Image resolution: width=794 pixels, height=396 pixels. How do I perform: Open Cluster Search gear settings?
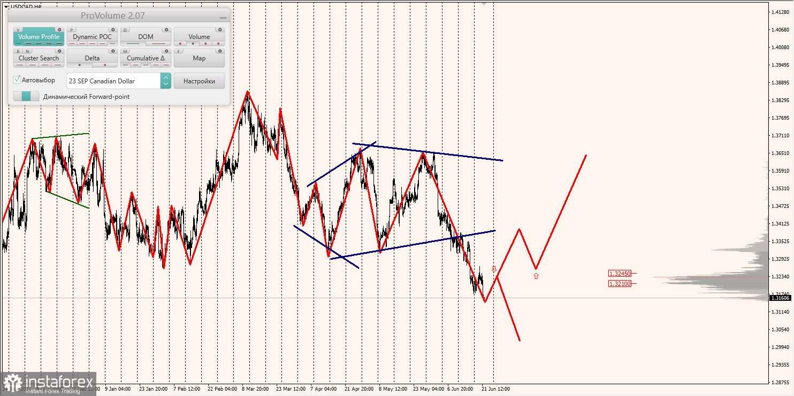[x=59, y=51]
